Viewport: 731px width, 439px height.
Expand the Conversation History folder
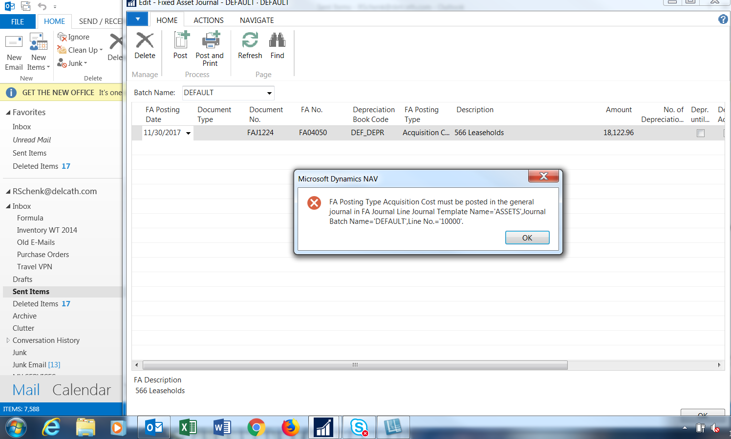(x=8, y=340)
